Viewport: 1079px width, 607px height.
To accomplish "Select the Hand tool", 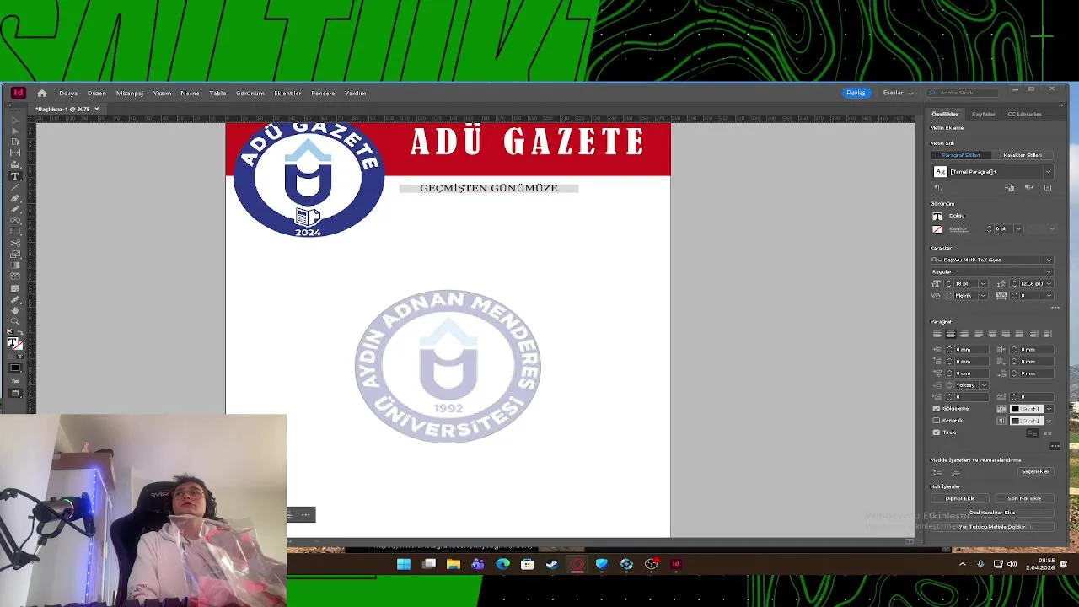I will tap(15, 309).
